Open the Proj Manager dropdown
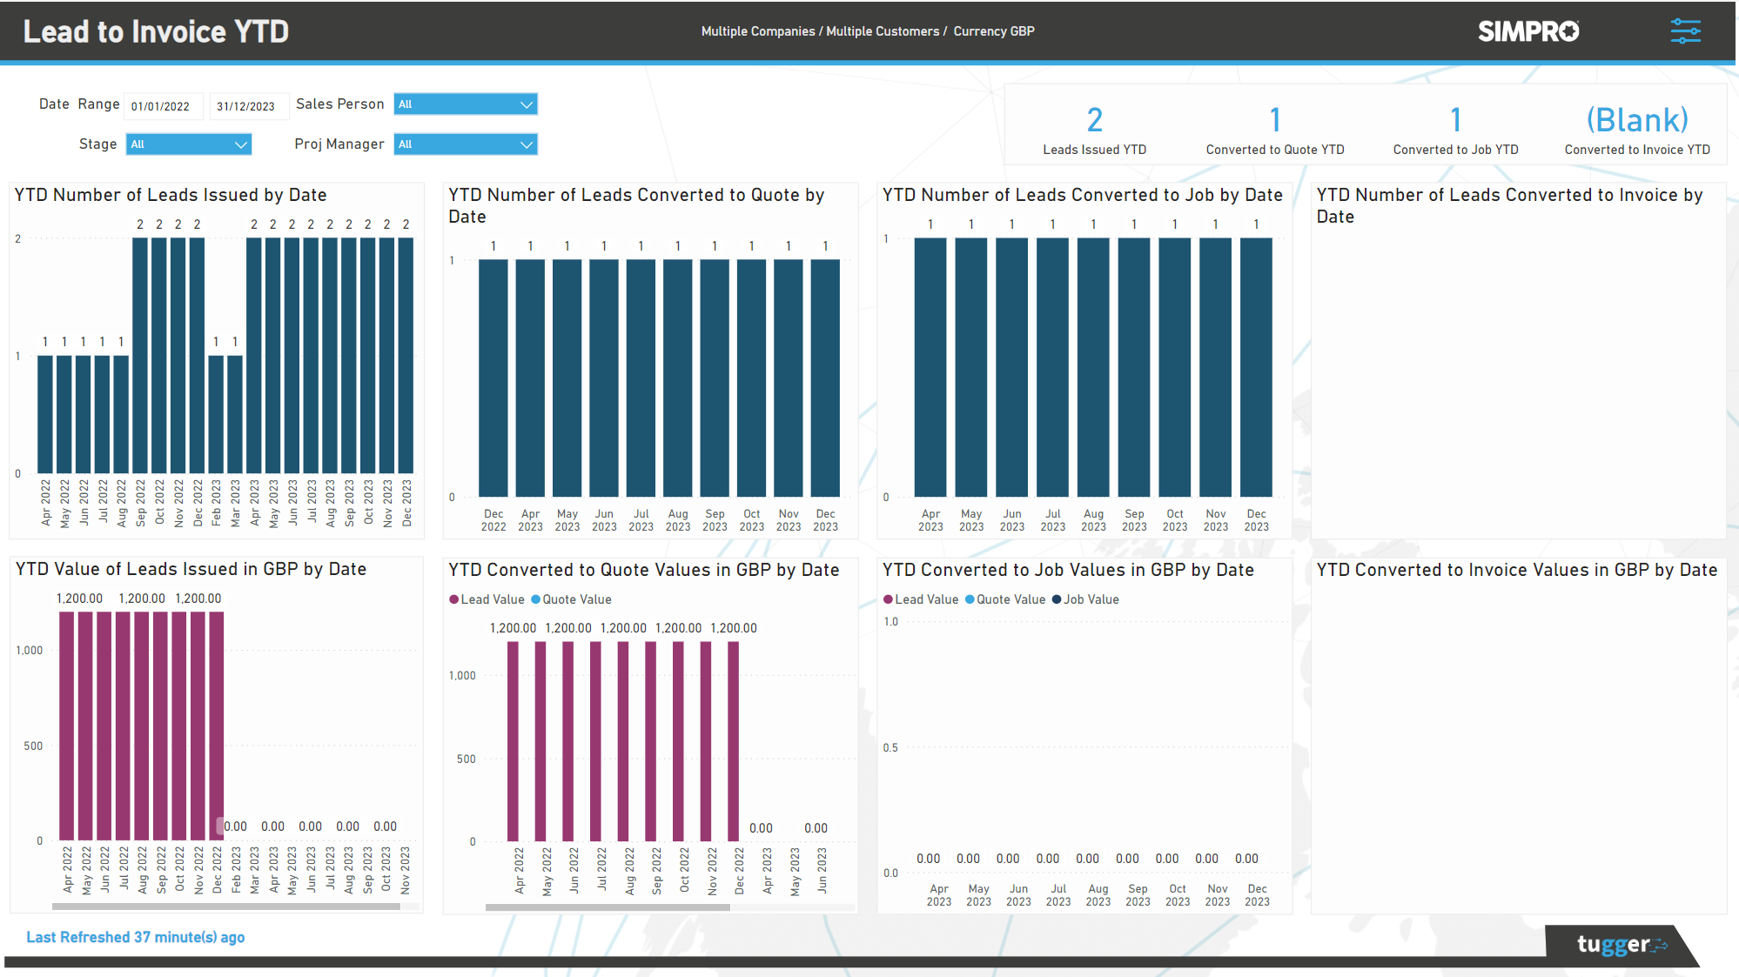This screenshot has height=977, width=1739. (x=465, y=144)
